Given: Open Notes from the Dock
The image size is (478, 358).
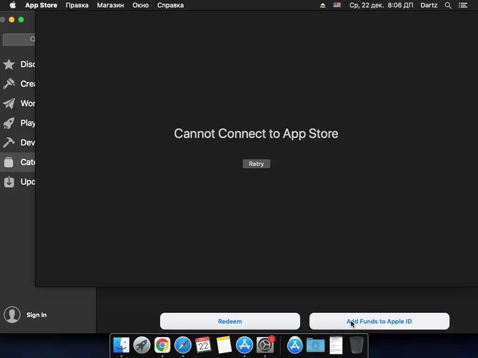Looking at the screenshot, I should tap(224, 345).
